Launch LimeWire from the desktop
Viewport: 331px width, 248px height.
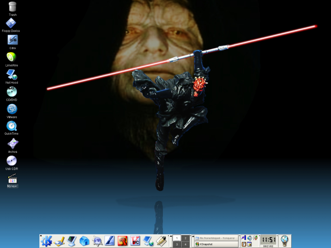point(11,57)
